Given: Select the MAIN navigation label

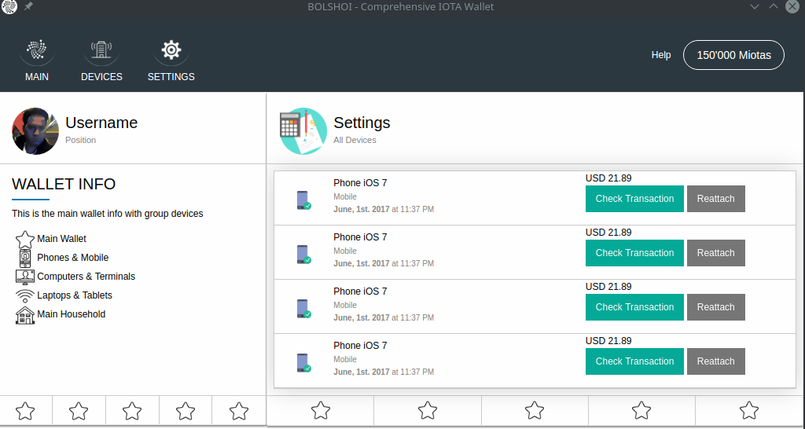Looking at the screenshot, I should [x=37, y=77].
